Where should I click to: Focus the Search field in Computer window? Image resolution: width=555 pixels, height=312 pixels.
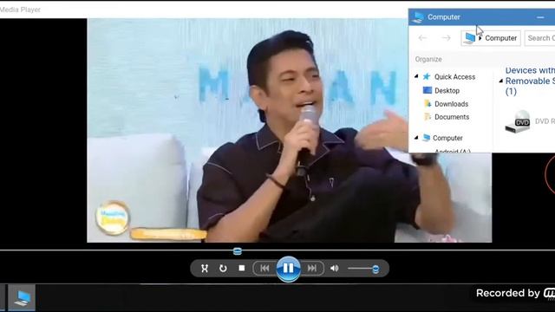540,38
